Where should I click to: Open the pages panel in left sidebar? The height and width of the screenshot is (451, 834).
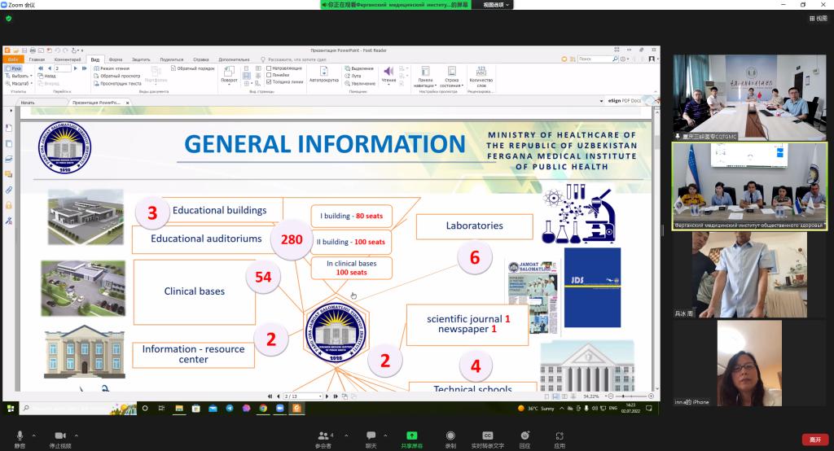[x=9, y=143]
